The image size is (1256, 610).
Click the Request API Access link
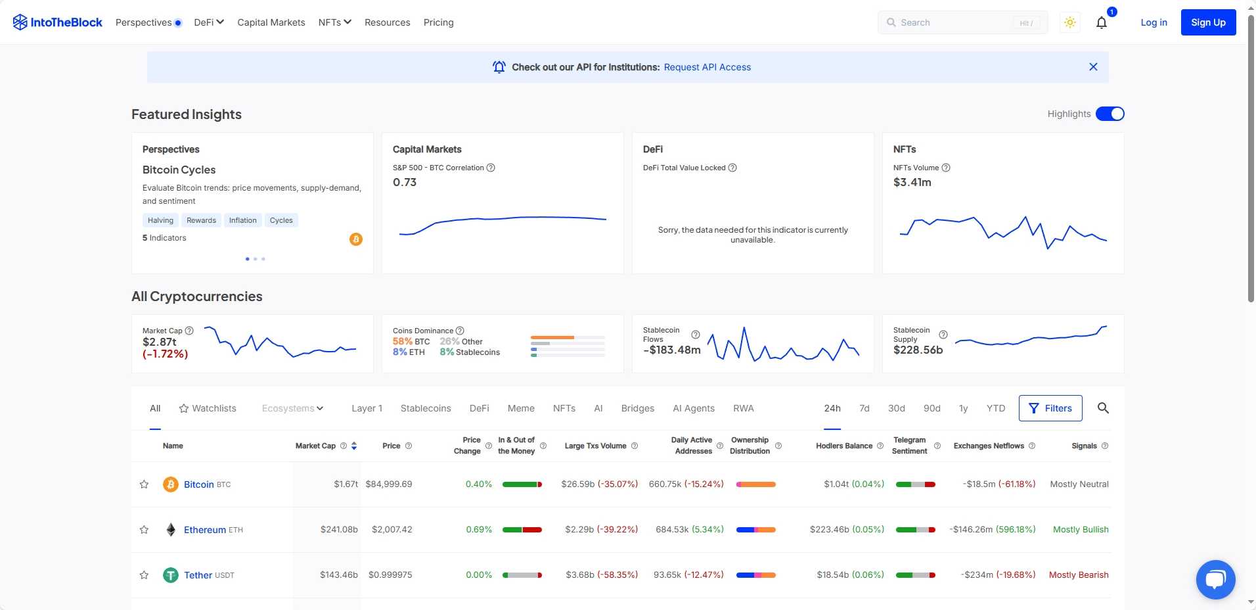707,67
